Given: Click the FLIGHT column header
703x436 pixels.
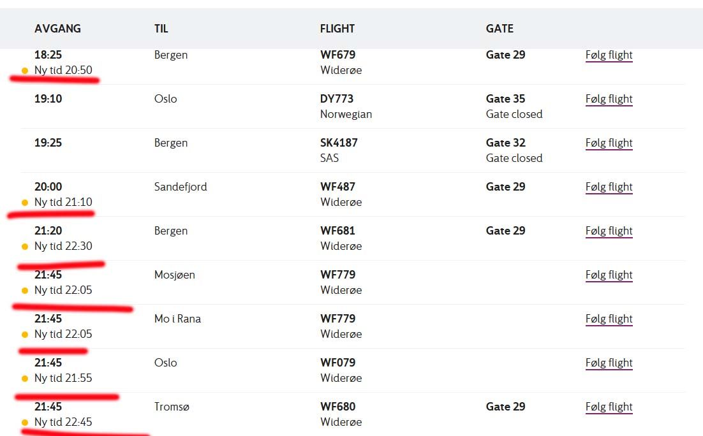Looking at the screenshot, I should click(x=337, y=29).
